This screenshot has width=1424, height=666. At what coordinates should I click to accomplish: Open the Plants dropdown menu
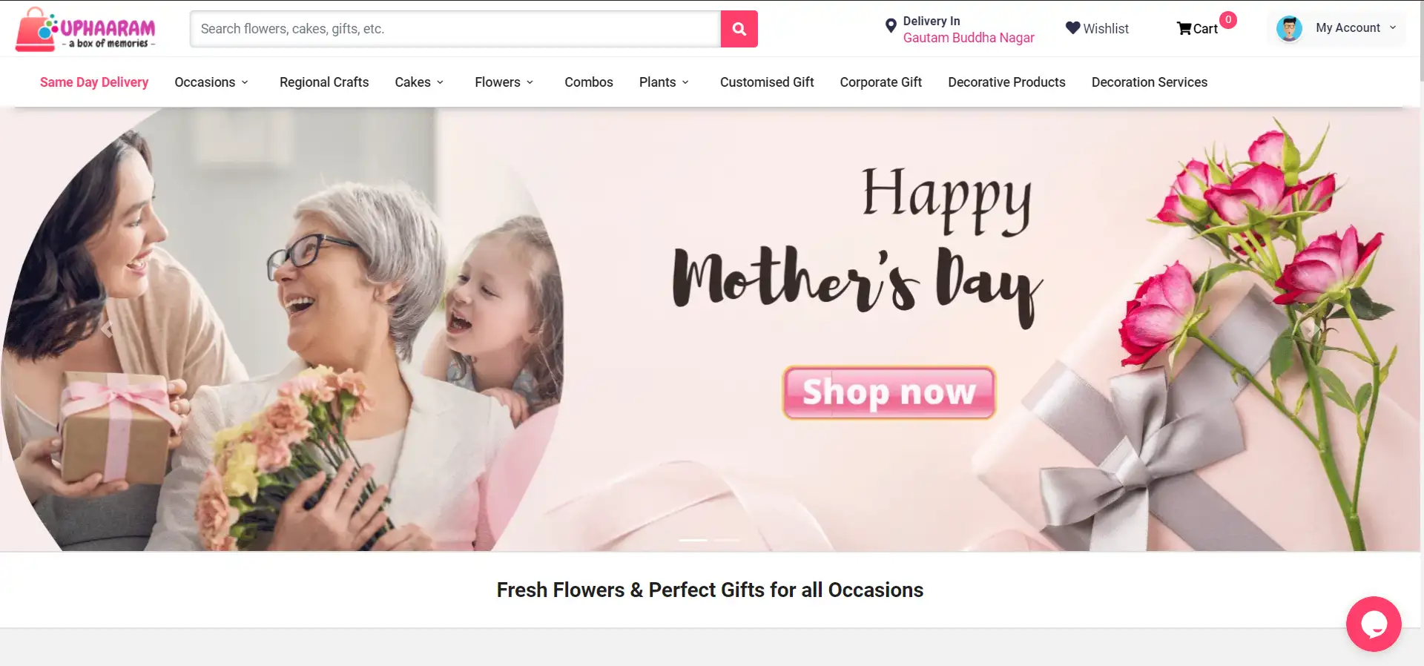click(x=664, y=82)
